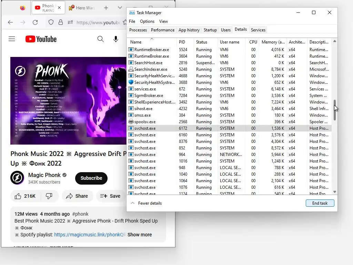Open the Options menu in Task Manager

(x=147, y=21)
